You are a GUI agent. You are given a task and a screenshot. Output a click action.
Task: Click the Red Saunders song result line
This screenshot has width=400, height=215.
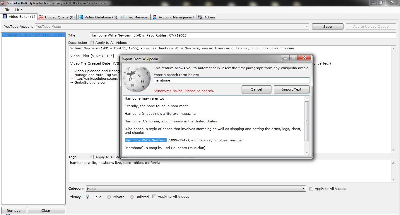165,148
